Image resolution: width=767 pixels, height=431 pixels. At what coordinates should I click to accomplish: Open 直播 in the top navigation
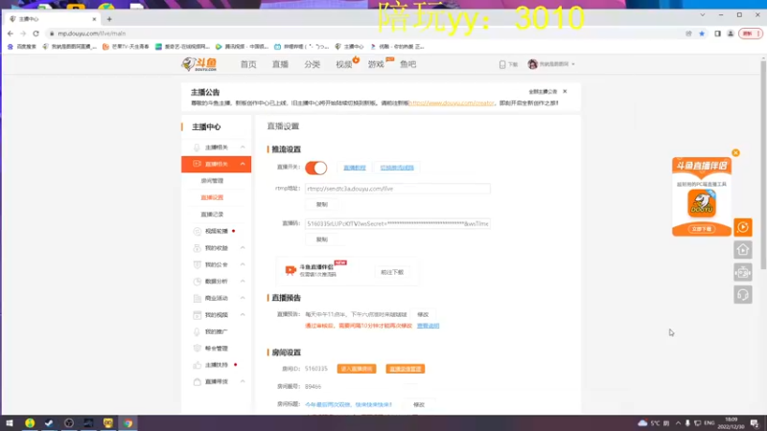[x=280, y=64]
